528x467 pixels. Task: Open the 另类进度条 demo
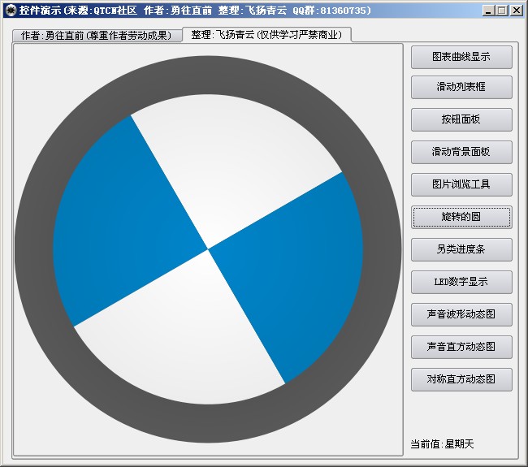461,249
